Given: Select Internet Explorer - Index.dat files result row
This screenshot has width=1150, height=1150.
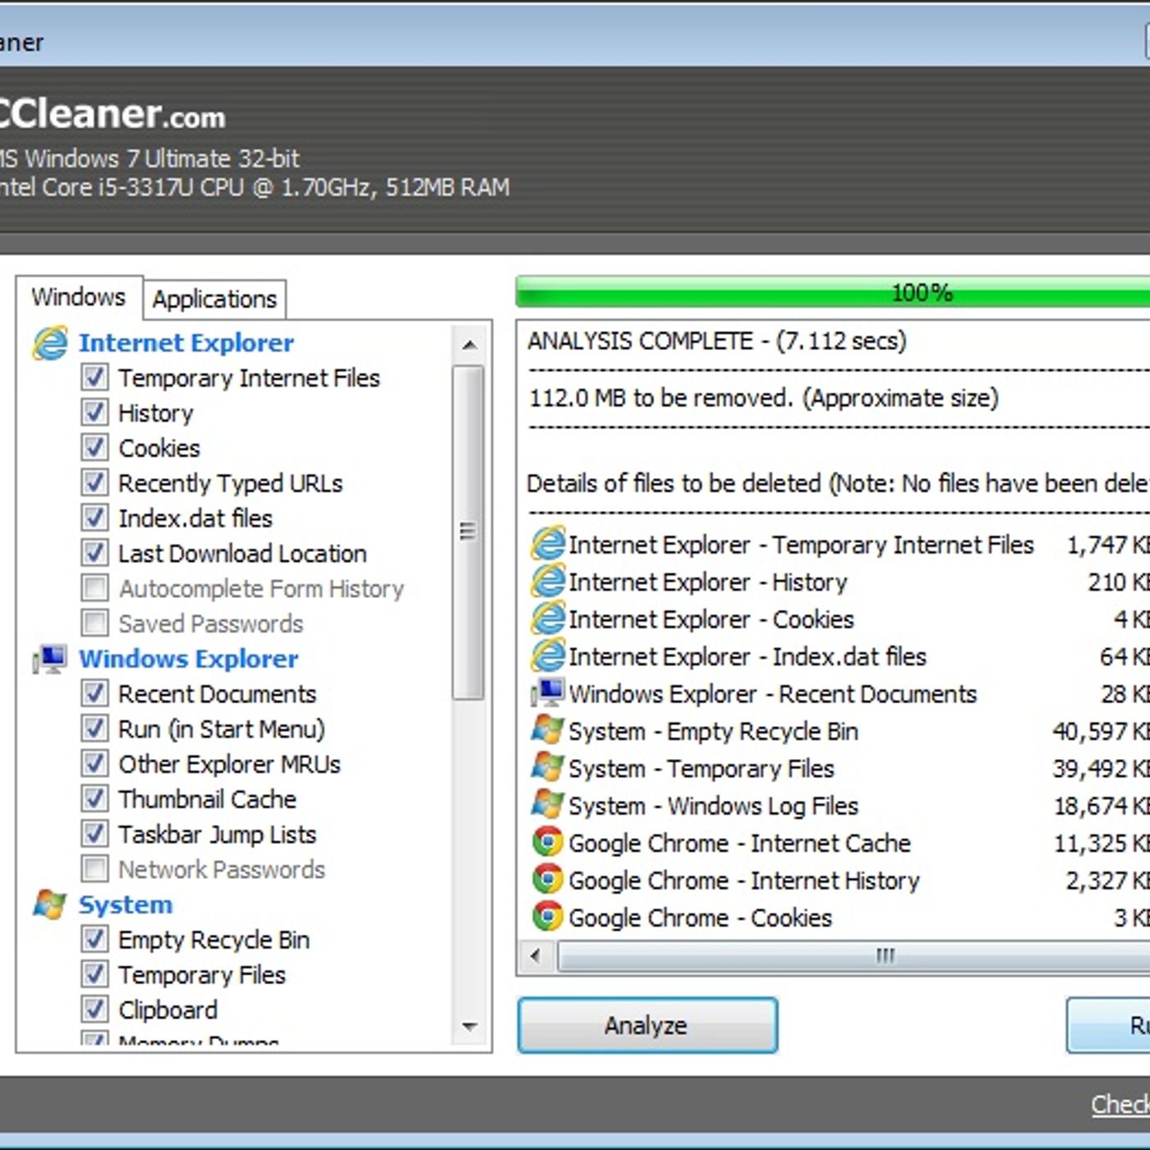Looking at the screenshot, I should pyautogui.click(x=839, y=656).
